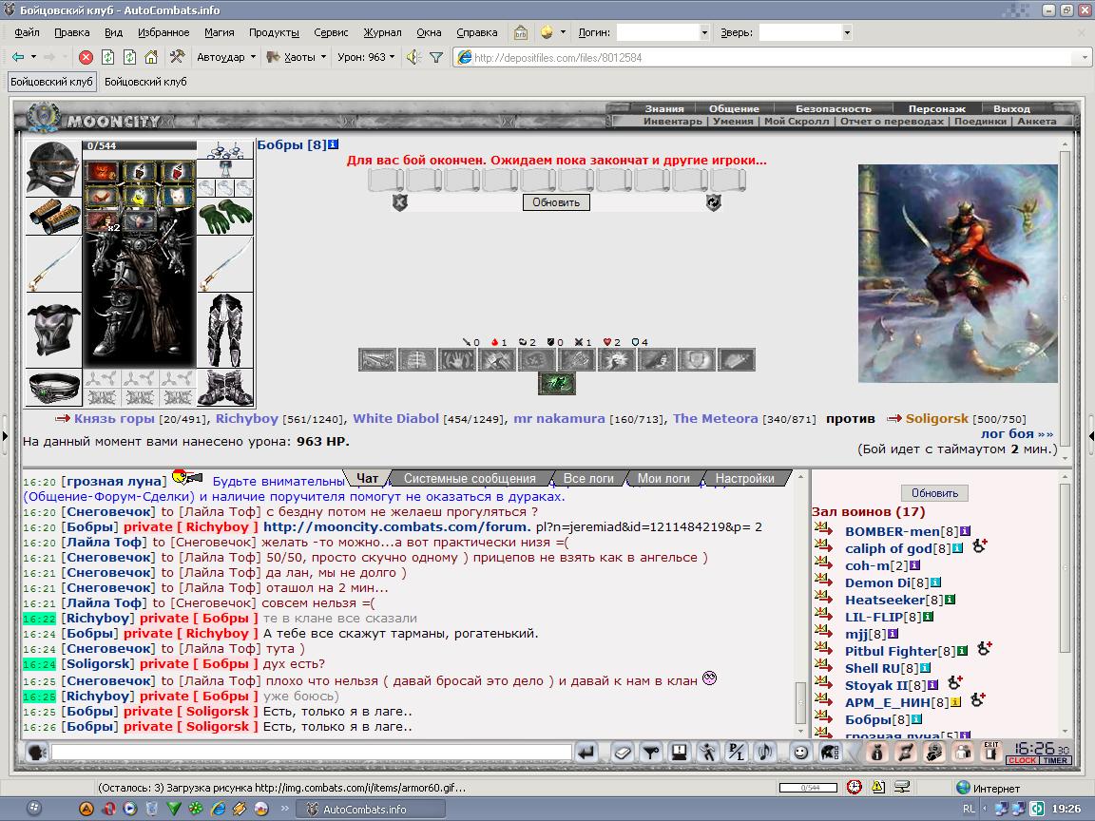Screen dimensions: 1095x821
Task: Click the Internet Explorer quick launch icon
Action: [218, 809]
